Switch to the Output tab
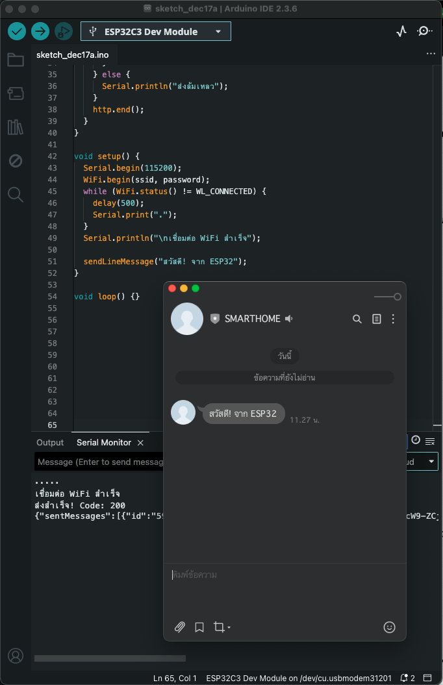Screen dimensions: 443x685 [x=50, y=442]
